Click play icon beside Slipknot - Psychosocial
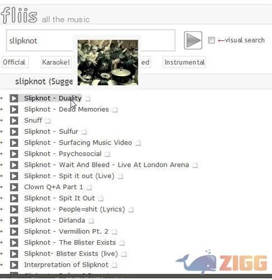 pos(14,154)
